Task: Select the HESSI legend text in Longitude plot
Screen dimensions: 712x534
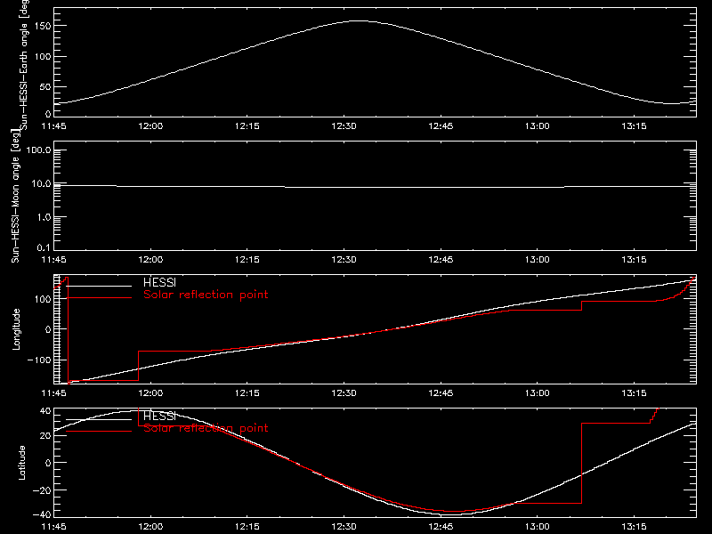Action: pyautogui.click(x=159, y=282)
